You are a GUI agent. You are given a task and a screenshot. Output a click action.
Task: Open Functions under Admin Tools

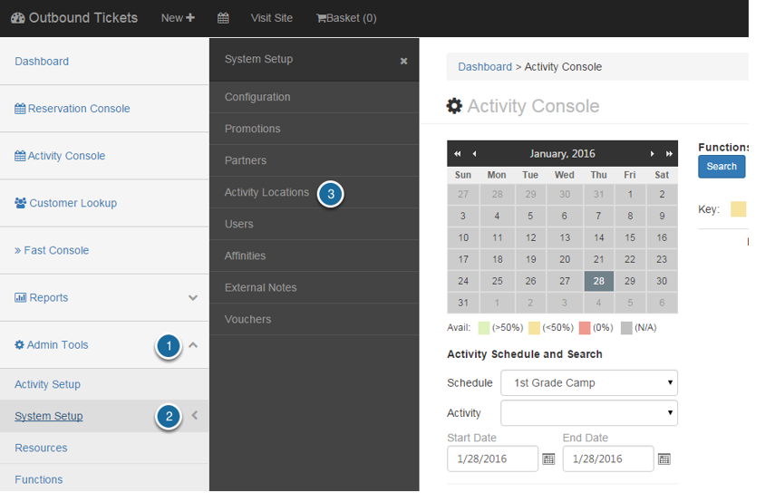coord(39,479)
